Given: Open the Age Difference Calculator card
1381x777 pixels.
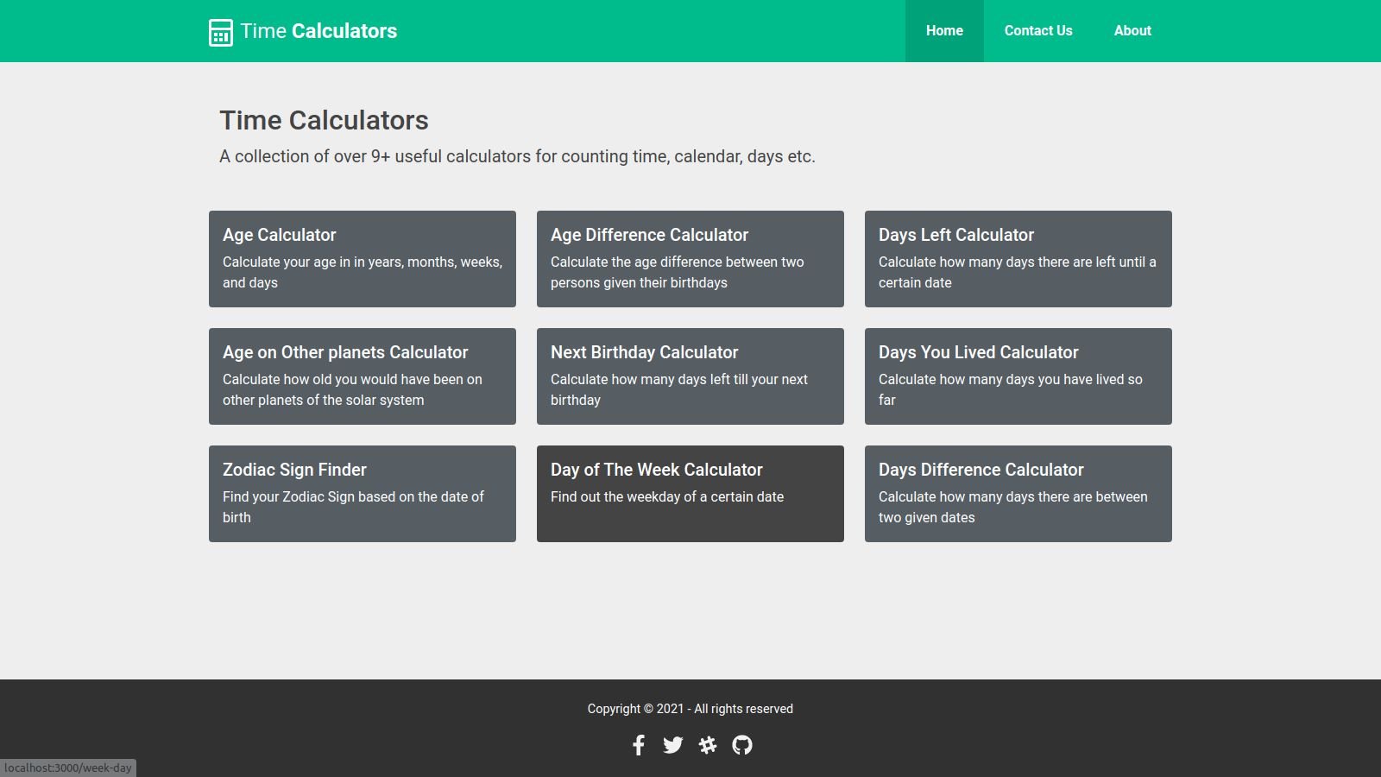Looking at the screenshot, I should click(x=690, y=259).
